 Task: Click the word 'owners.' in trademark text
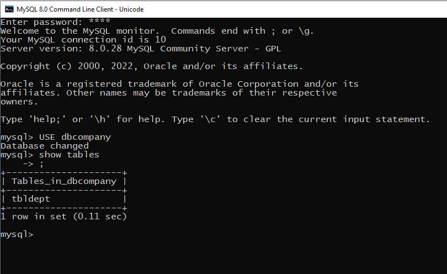click(19, 102)
